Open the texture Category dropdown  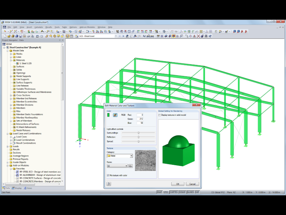click(131, 156)
